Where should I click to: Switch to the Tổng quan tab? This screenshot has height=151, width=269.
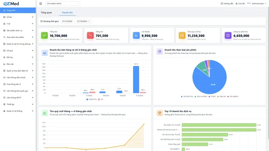click(46, 12)
